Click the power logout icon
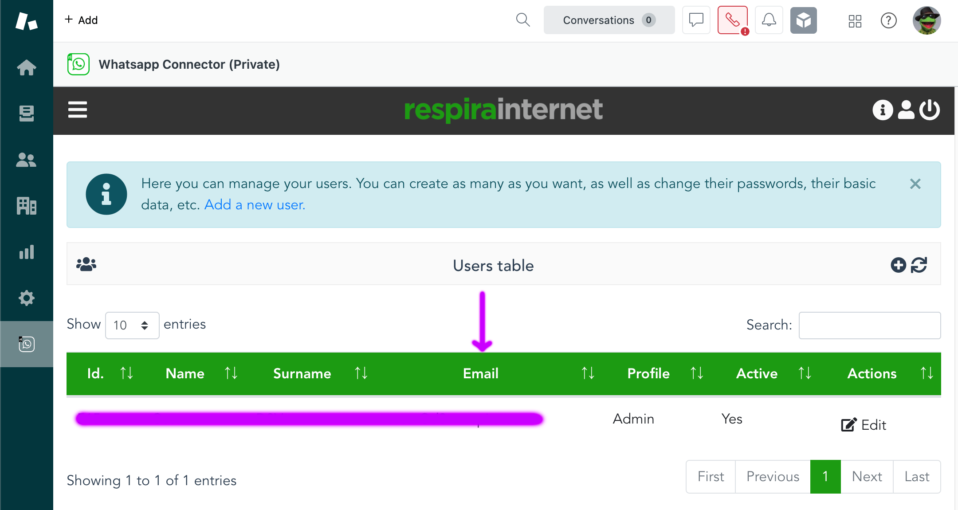The image size is (958, 510). click(x=930, y=110)
